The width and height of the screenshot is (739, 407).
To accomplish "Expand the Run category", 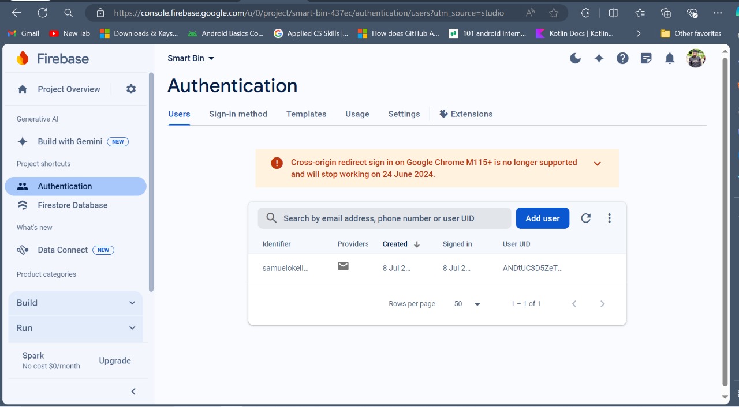I will pyautogui.click(x=76, y=328).
